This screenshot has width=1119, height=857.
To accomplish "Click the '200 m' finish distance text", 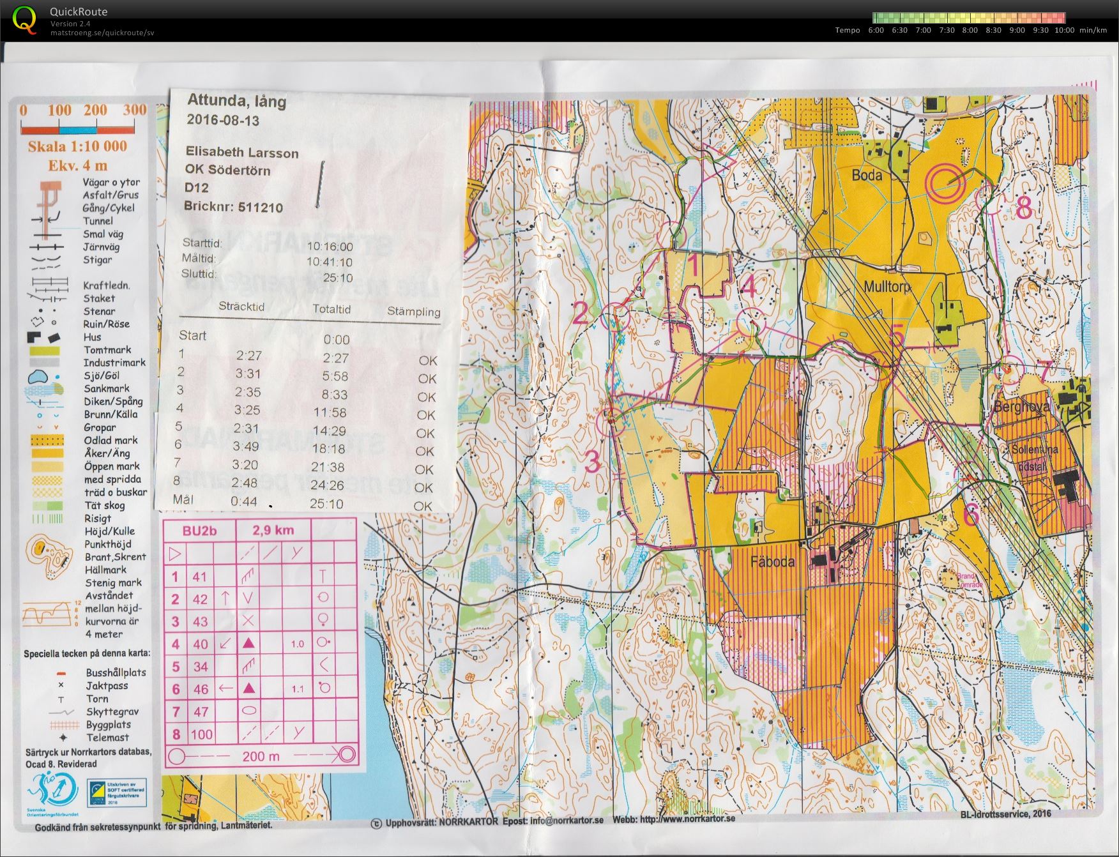I will 261,757.
